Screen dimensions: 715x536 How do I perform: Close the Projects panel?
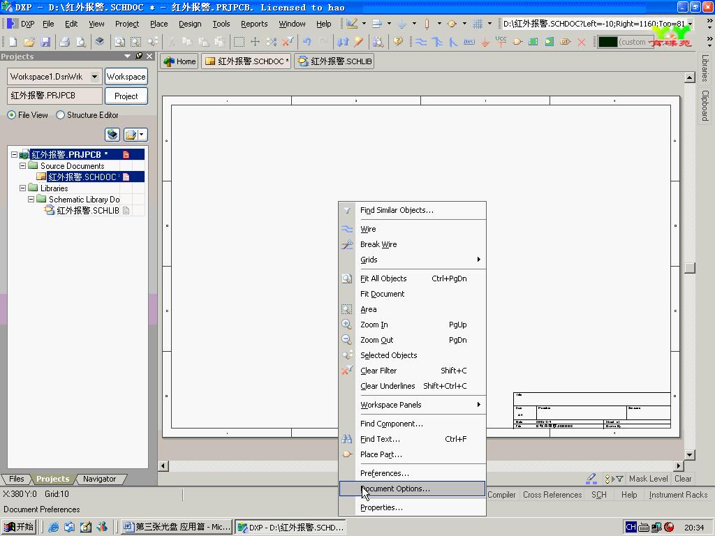[149, 56]
